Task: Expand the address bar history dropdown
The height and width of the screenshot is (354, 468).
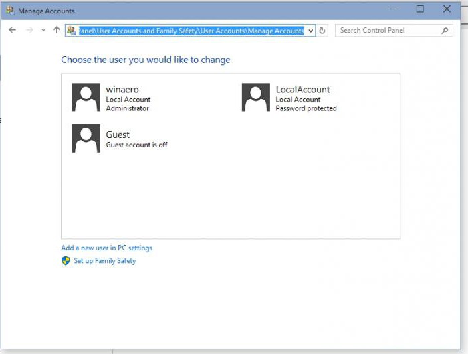Action: click(x=311, y=31)
